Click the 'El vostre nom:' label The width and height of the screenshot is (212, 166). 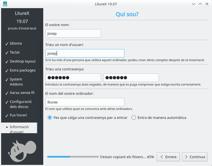(57, 25)
